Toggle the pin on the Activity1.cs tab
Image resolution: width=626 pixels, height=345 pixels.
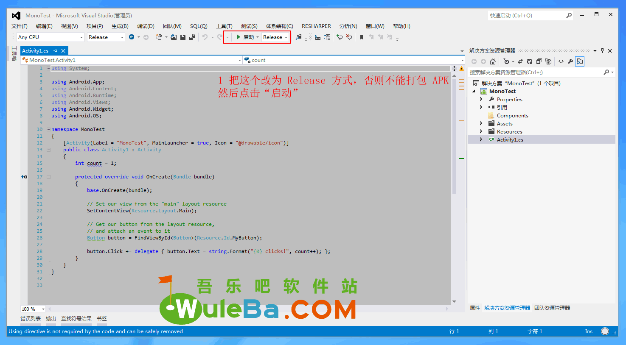point(55,50)
